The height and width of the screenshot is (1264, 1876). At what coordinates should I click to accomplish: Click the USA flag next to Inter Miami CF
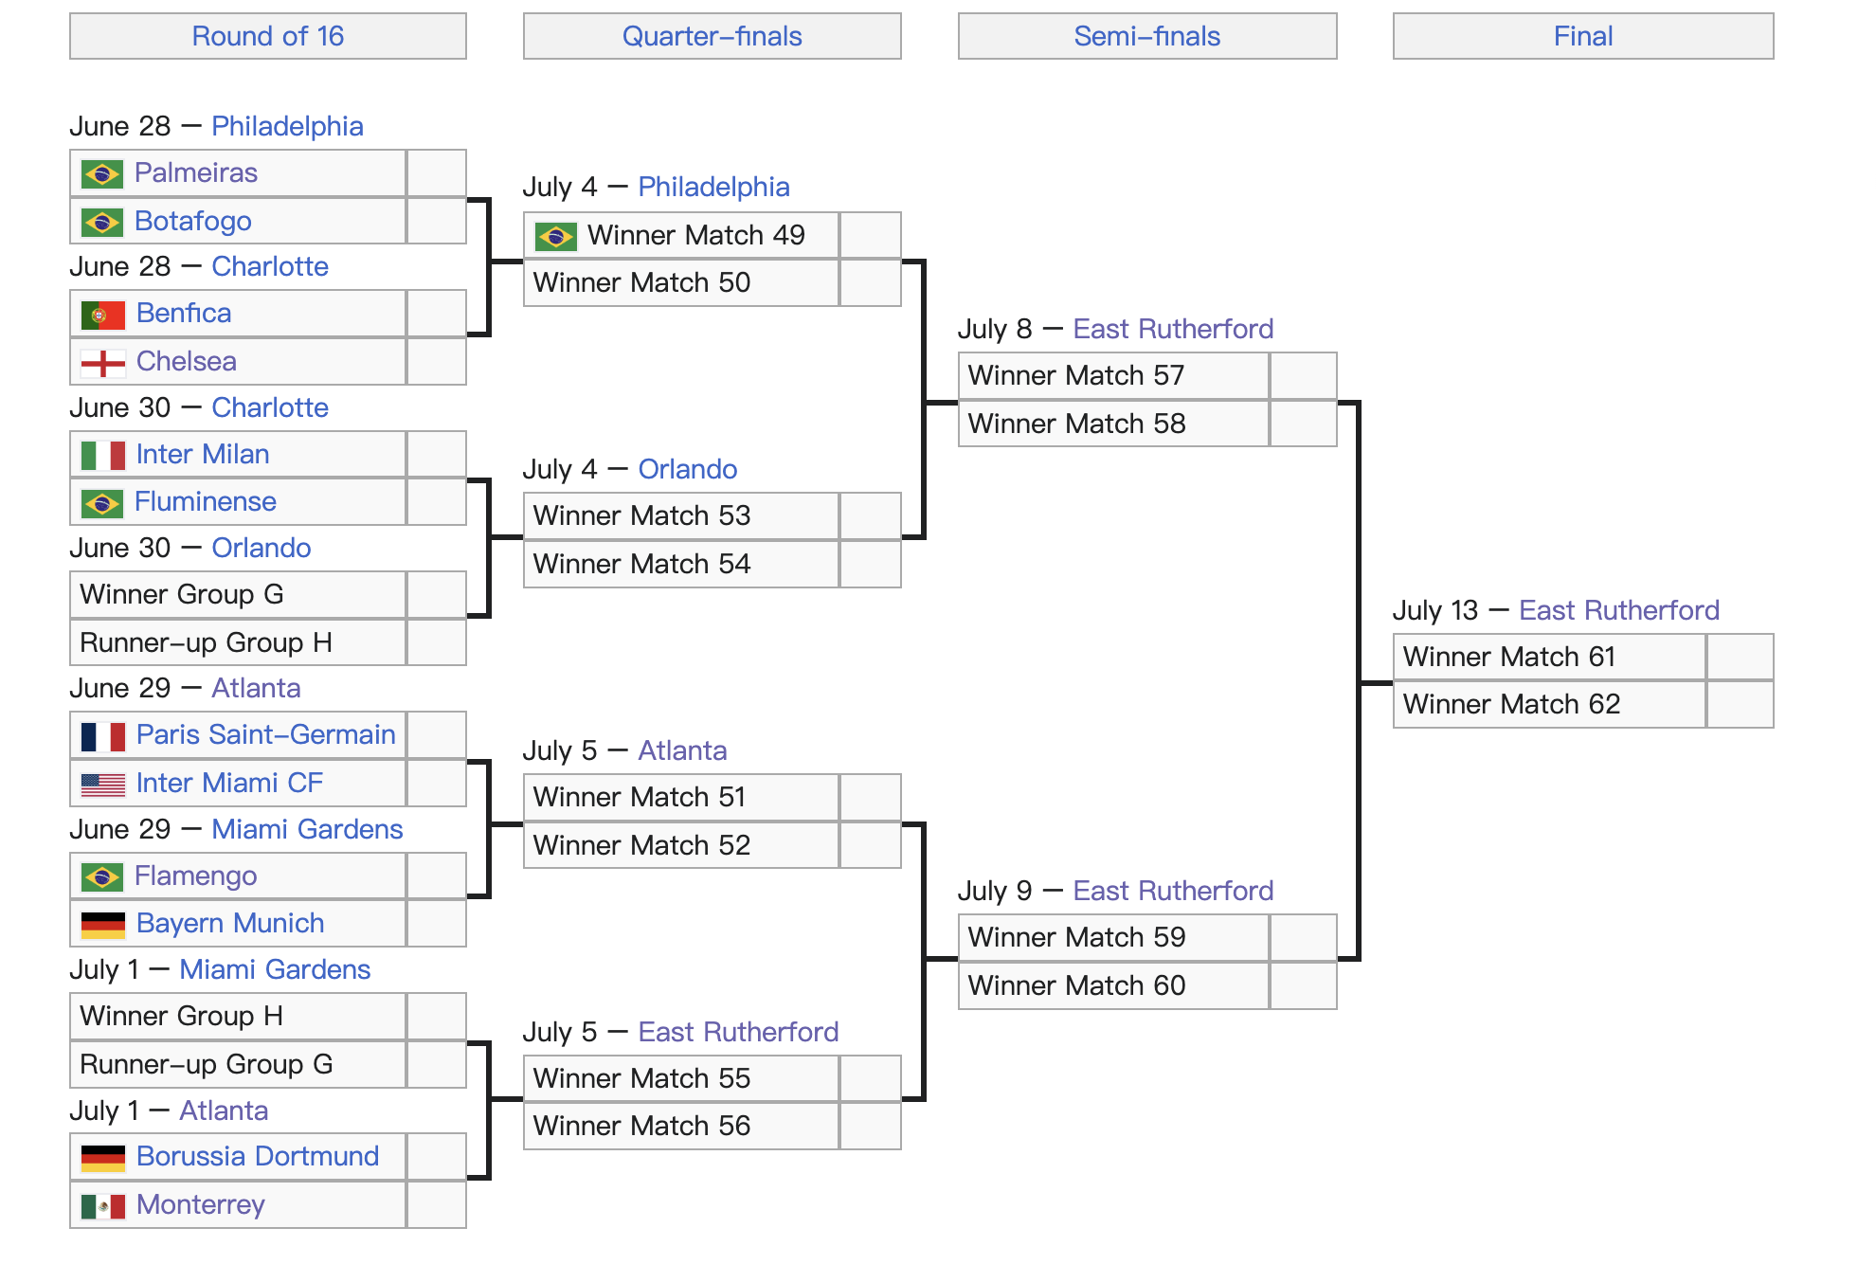pos(103,785)
